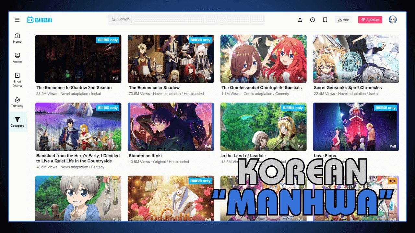The image size is (415, 233).
Task: Open the Anime sidebar section
Action: [x=17, y=58]
